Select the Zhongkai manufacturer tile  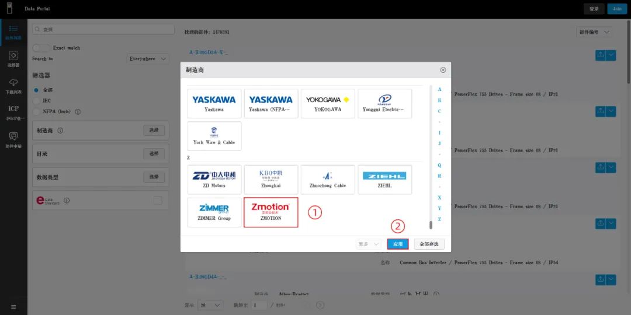pos(271,180)
